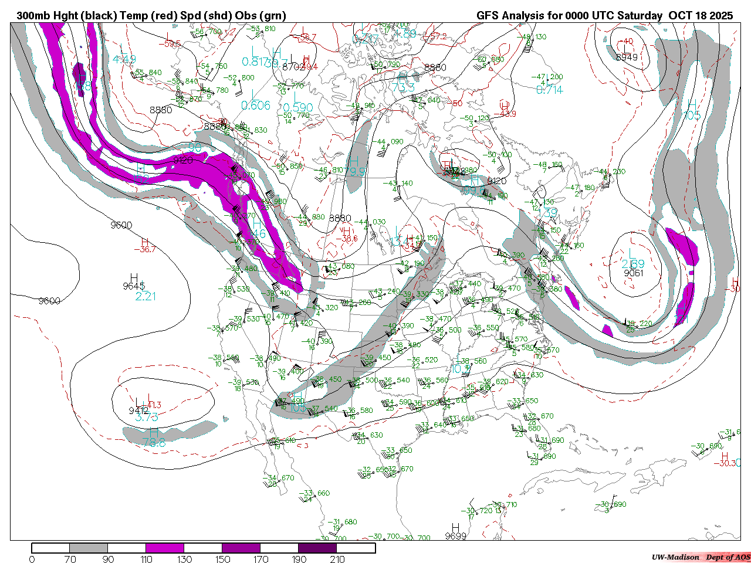Viewport: 751px width, 563px height.
Task: Click the cyan 105 speed label
Action: pos(692,116)
